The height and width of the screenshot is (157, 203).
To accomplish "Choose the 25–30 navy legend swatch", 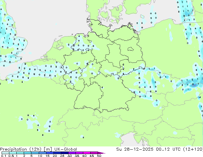I will (x=65, y=153).
